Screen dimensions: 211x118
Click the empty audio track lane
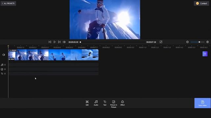tap(53, 65)
